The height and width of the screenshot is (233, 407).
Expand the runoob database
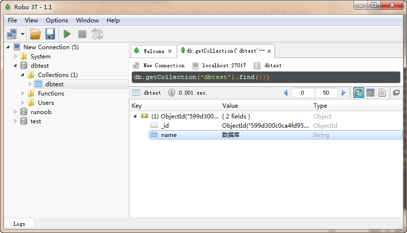point(15,112)
